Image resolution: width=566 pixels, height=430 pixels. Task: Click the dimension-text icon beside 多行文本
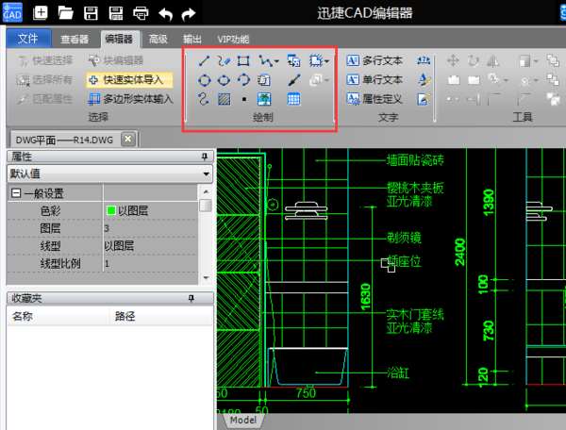(424, 60)
